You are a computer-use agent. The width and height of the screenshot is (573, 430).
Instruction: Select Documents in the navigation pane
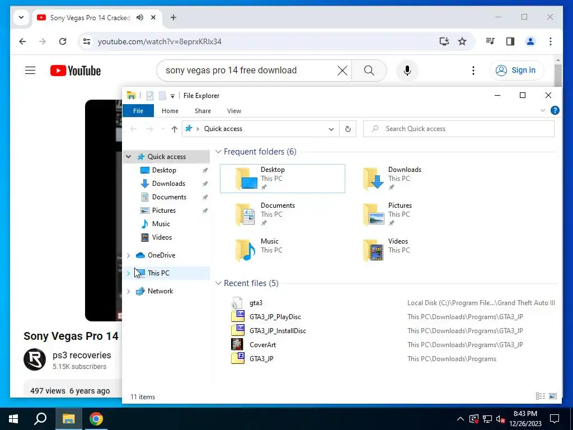(x=169, y=197)
